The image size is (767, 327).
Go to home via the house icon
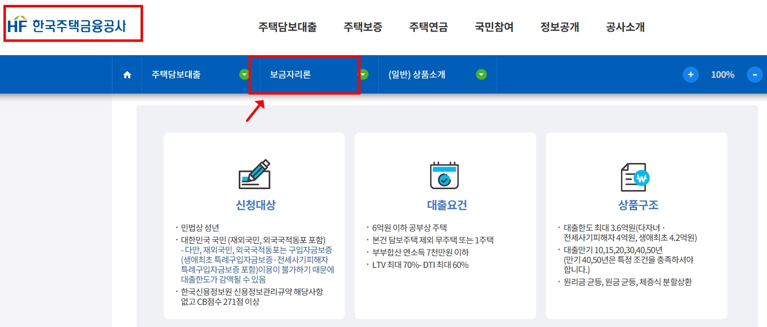pyautogui.click(x=127, y=75)
